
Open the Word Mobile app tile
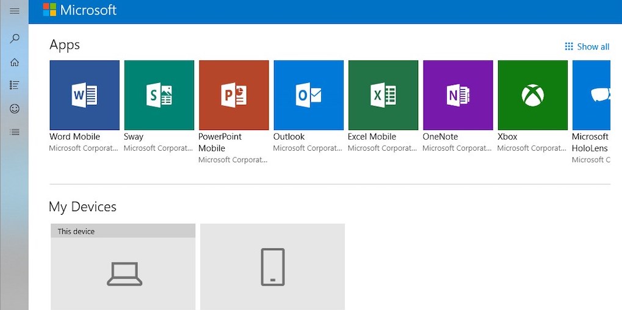pos(84,95)
